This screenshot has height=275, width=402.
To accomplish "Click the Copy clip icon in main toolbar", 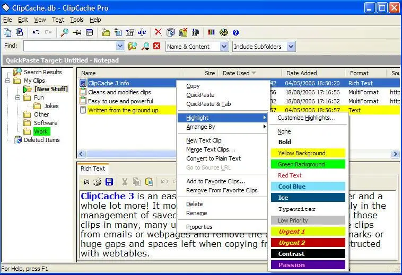I will [7, 32].
